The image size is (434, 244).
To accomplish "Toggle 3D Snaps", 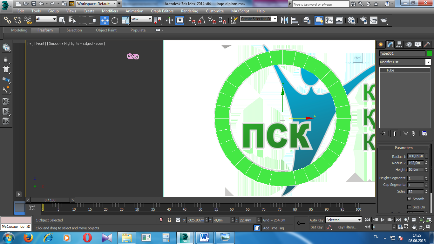I will pos(192,20).
